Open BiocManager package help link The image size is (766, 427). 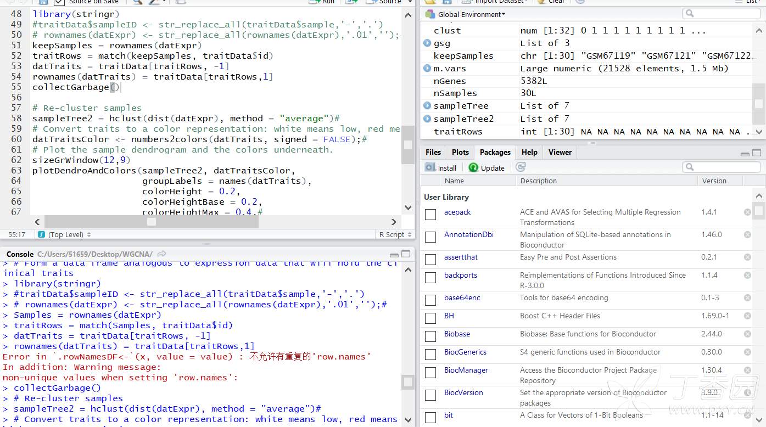[466, 370]
